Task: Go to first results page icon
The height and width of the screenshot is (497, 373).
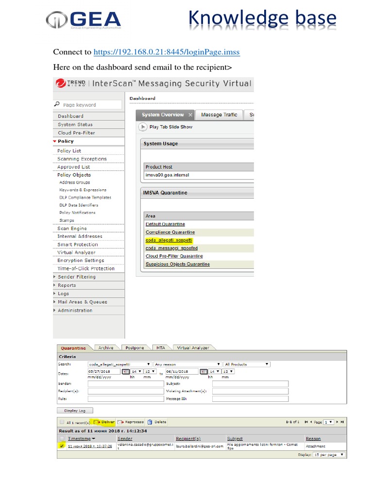Action: tap(306, 422)
